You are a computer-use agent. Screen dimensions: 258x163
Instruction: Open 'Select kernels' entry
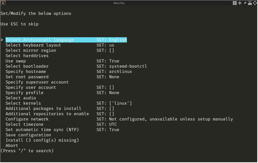point(23,103)
